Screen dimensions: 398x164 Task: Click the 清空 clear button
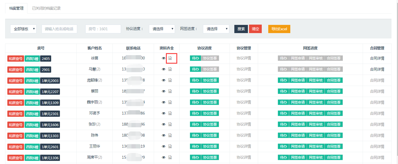pos(255,29)
